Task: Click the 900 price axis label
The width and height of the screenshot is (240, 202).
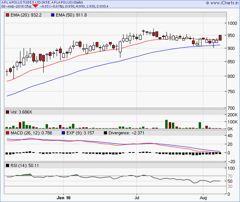Action: point(231,48)
